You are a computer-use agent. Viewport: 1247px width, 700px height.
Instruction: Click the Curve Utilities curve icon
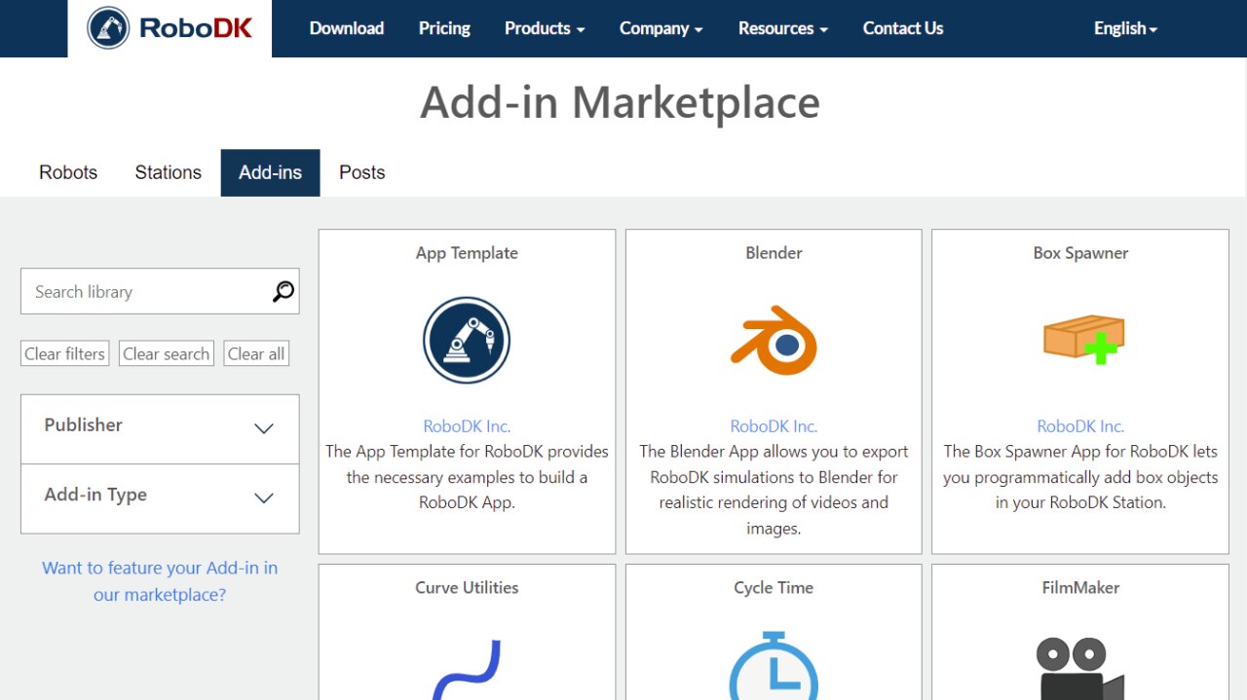tap(467, 670)
